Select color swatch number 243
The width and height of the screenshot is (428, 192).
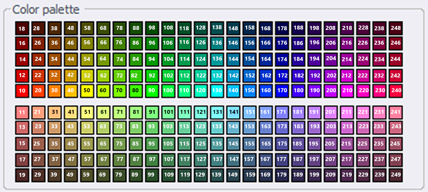(396, 128)
